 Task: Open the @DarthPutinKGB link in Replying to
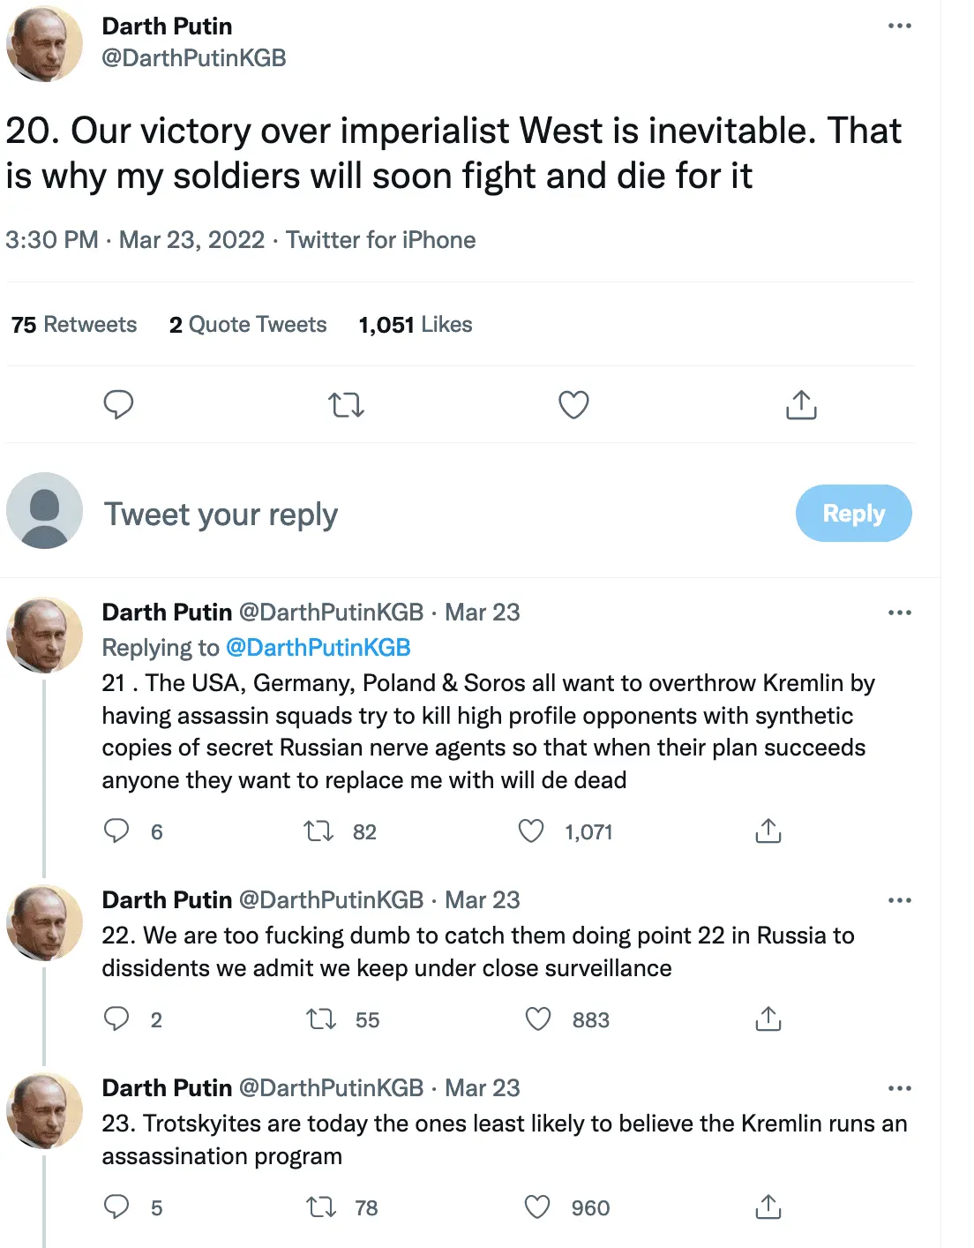coord(318,648)
